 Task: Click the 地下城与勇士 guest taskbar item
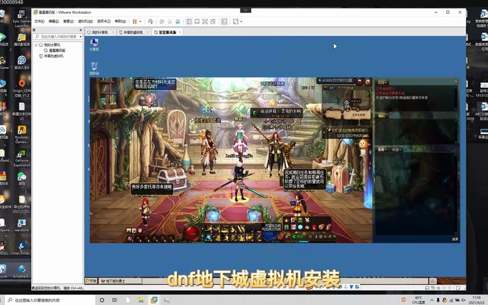click(x=121, y=281)
